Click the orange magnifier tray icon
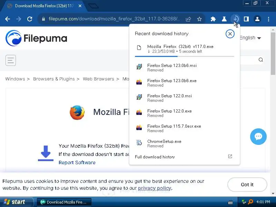The height and width of the screenshot is (207, 276). point(250,202)
